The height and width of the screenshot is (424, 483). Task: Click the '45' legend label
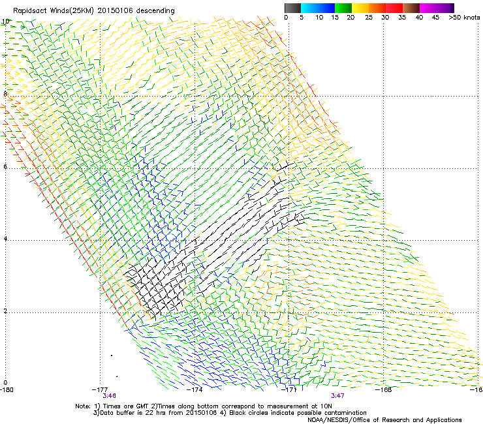(x=435, y=18)
